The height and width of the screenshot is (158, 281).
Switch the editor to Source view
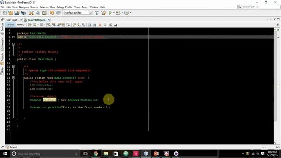10,25
